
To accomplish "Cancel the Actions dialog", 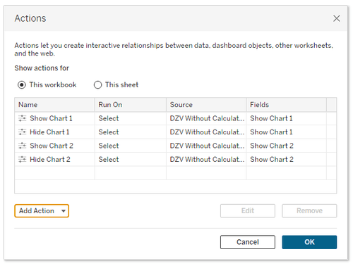I will point(248,242).
